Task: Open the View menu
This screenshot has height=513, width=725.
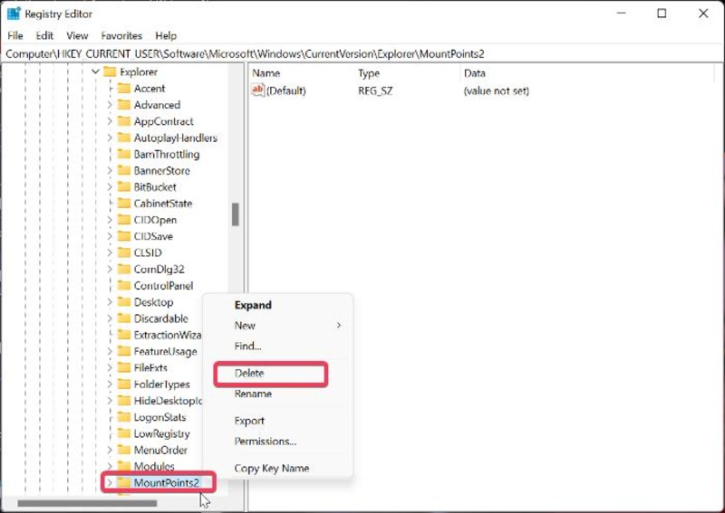Action: 77,35
